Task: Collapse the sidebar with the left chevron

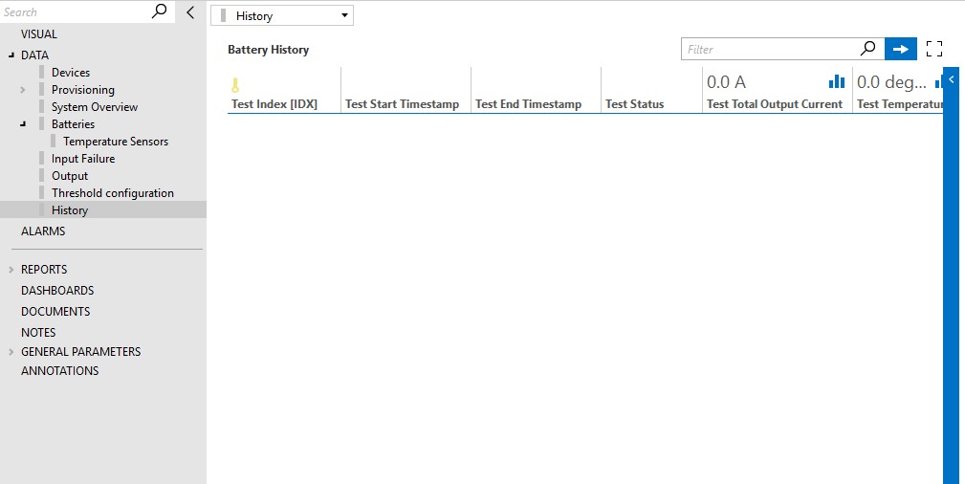Action: tap(190, 11)
